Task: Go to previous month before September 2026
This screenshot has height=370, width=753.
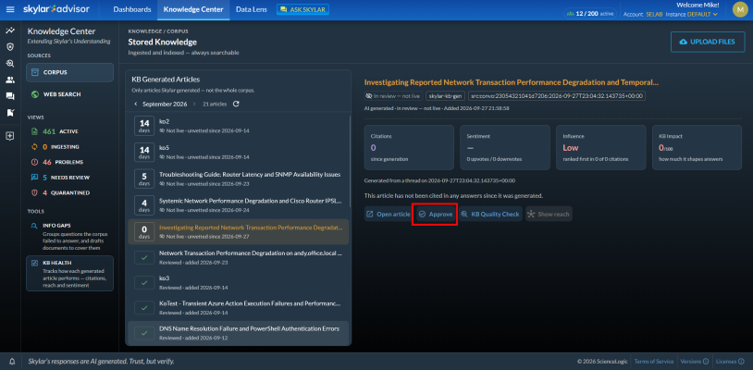Action: pos(135,104)
